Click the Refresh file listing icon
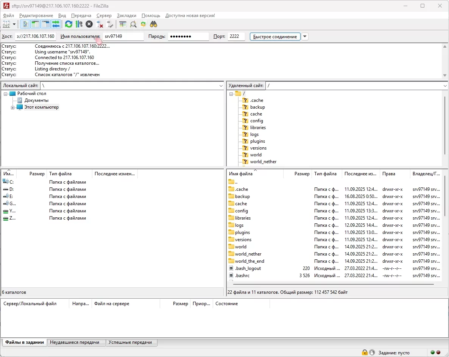449x357 pixels. tap(68, 24)
